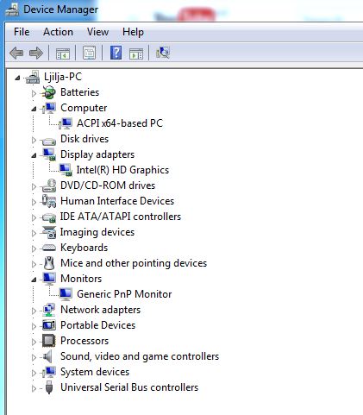Image resolution: width=363 pixels, height=415 pixels.
Task: Click the Display adapters icon
Action: 49,154
